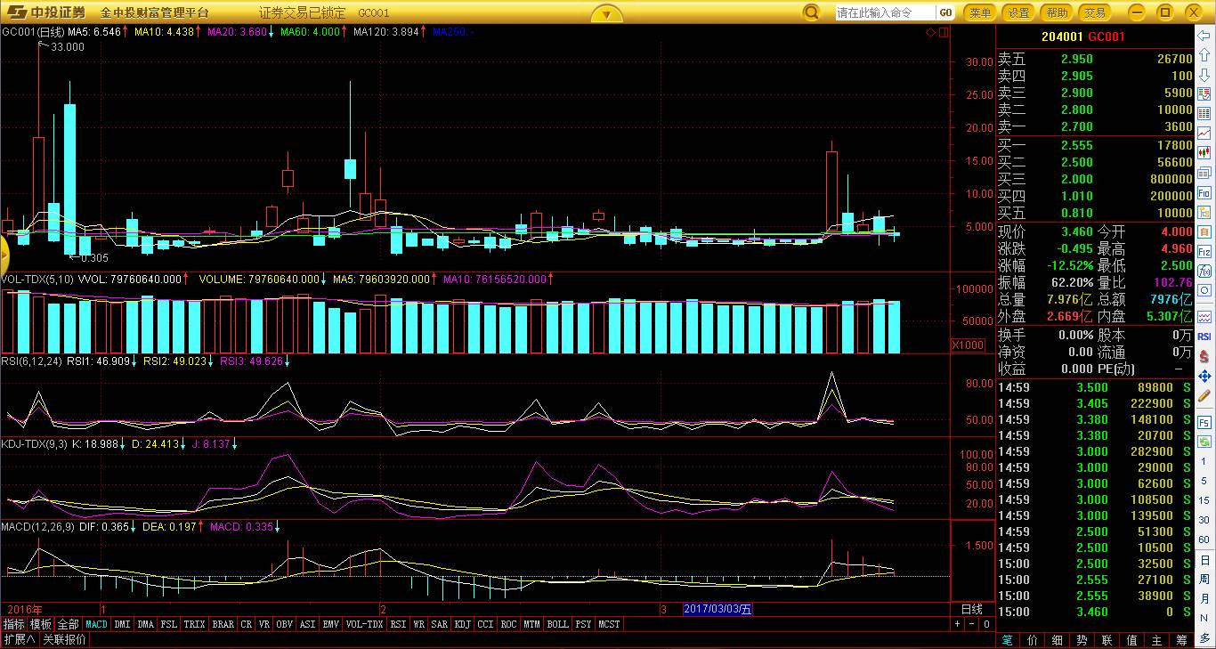Open the stacked windows icon in sidebar
1216x649 pixels.
(1204, 173)
